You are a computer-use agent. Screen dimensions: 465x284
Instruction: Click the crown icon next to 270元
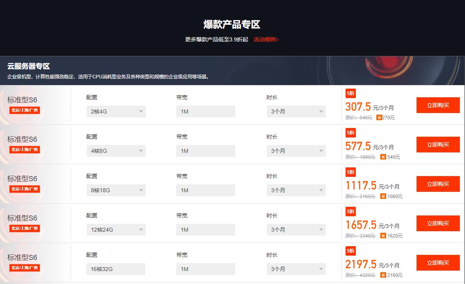[x=379, y=118]
